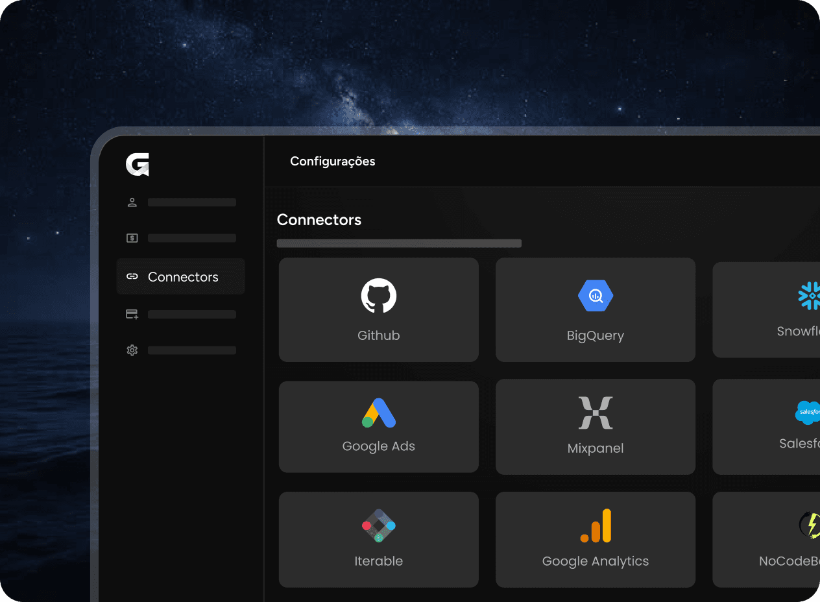Select the Connectors sidebar menu item

(181, 276)
